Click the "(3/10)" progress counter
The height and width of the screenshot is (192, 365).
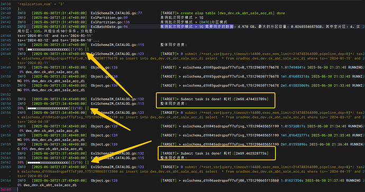pos(76,162)
